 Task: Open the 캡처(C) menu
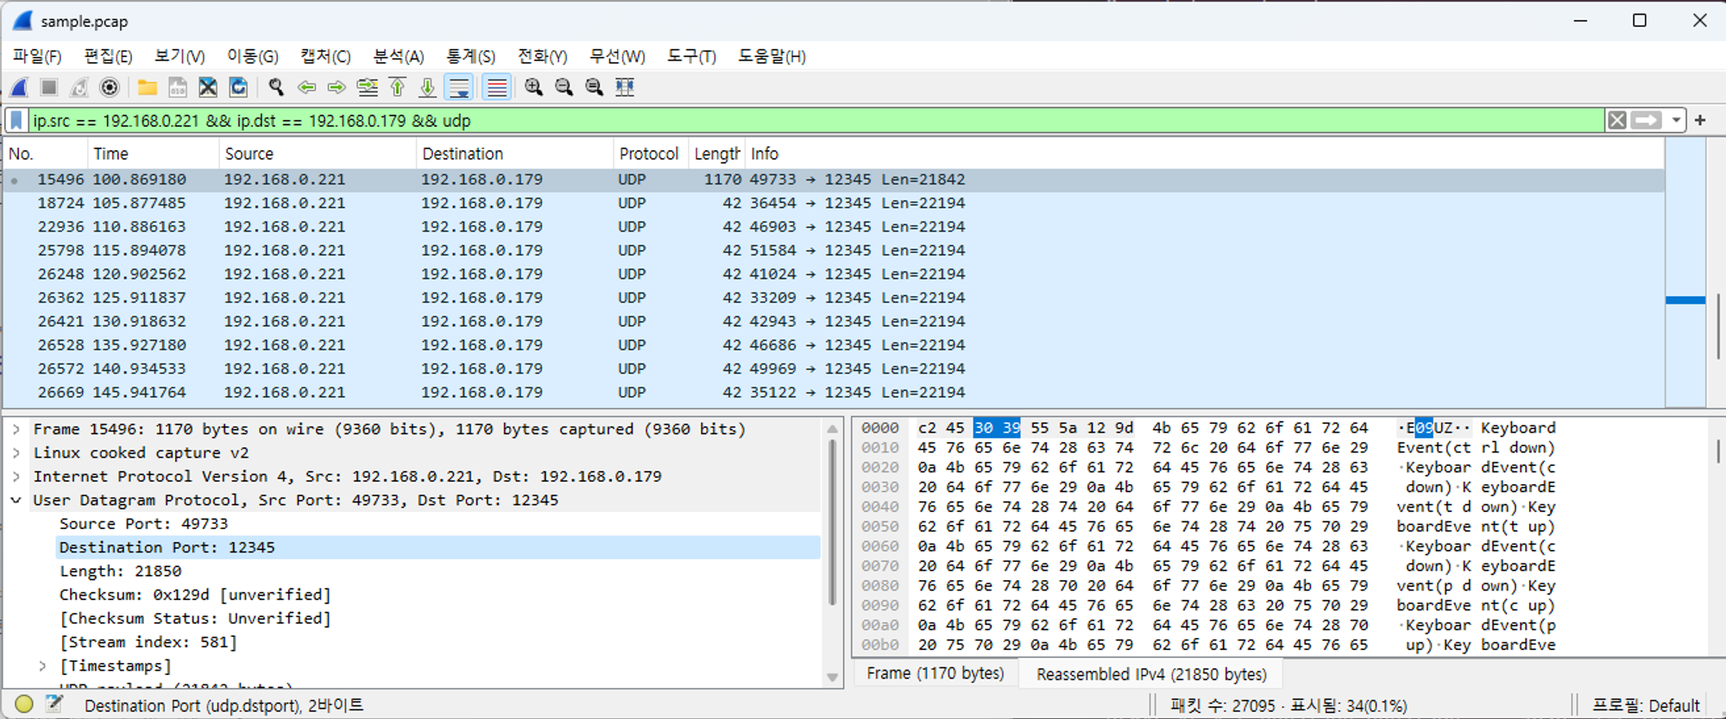(x=325, y=56)
